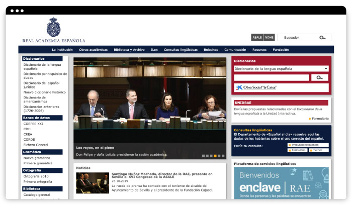Select the highlighted orange carousel indicator
Viewport: 352px width, 205px height.
(x=215, y=156)
